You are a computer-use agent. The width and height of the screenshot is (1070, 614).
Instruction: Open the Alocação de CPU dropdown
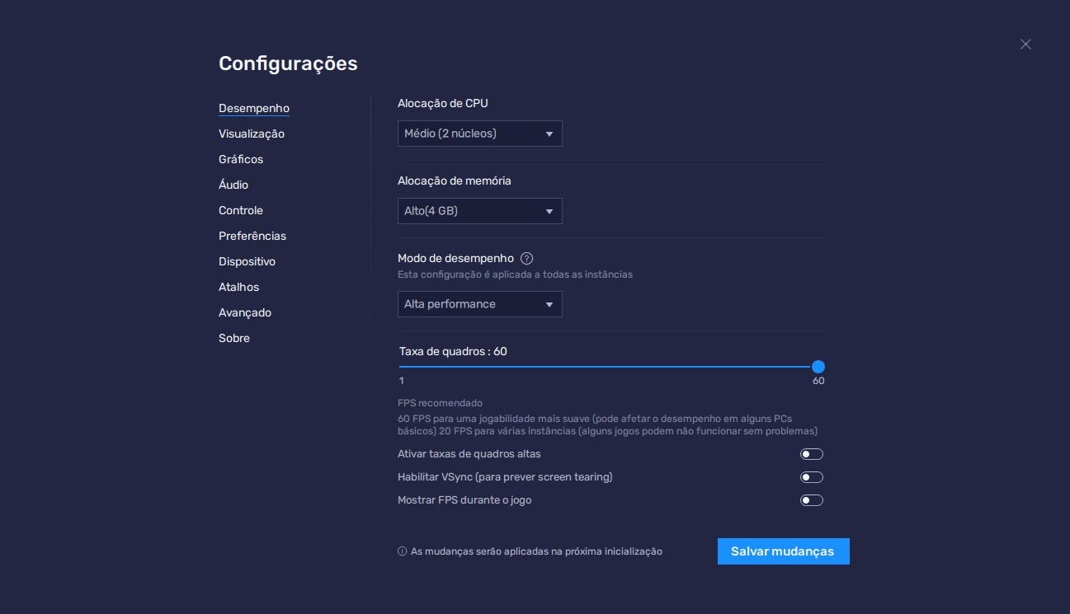pyautogui.click(x=480, y=134)
